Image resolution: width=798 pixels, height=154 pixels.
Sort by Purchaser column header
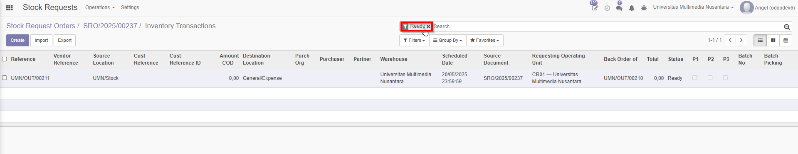332,59
